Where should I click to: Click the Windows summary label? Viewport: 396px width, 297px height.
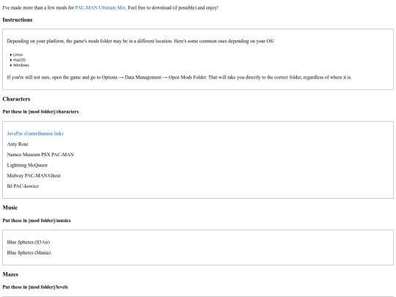[x=21, y=65]
